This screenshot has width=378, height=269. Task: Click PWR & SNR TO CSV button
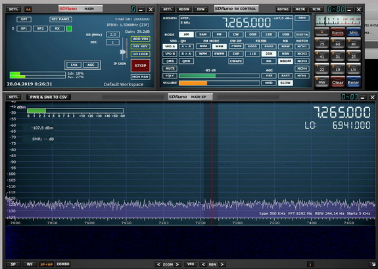[x=48, y=97]
